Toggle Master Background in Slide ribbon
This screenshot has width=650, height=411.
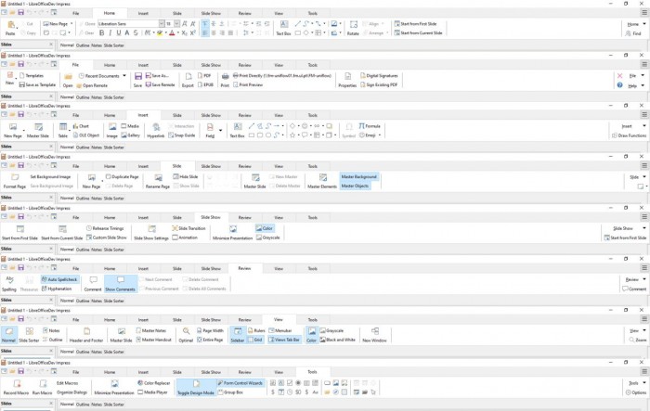pyautogui.click(x=359, y=177)
